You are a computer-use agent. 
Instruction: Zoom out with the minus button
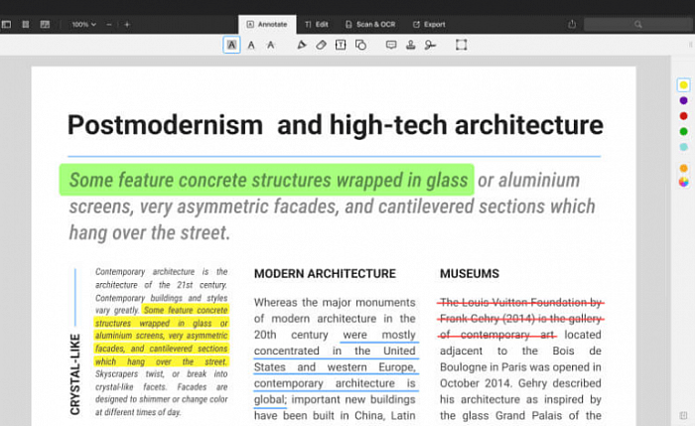[x=109, y=25]
